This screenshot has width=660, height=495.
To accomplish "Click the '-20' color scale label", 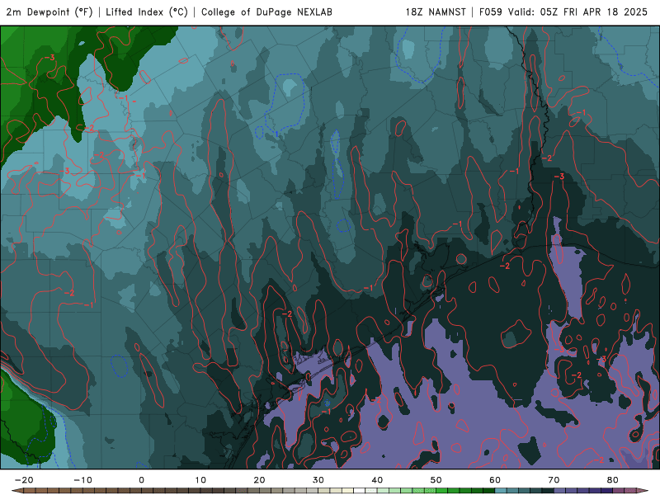I will [24, 480].
